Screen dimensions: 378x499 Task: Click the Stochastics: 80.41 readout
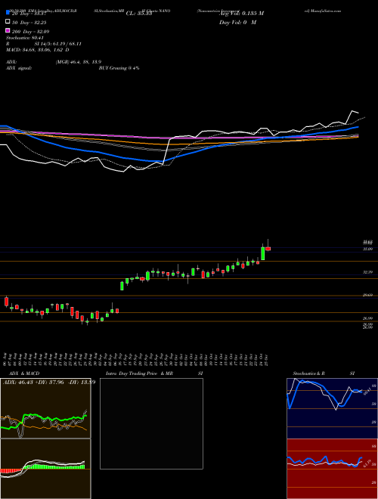[x=24, y=38]
